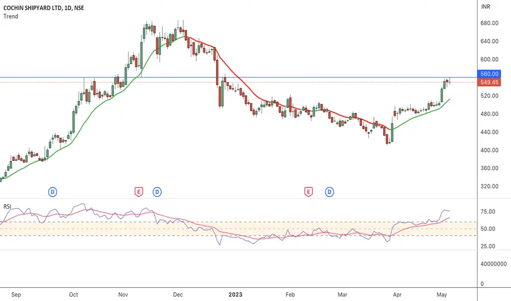511x301 pixels.
Task: Click the 600.00 price axis value
Action: click(489, 60)
